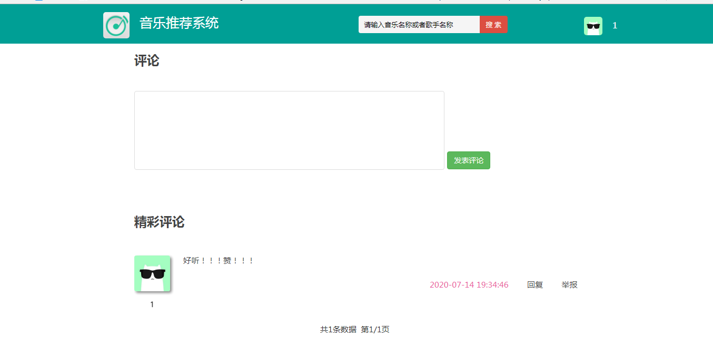Viewport: 713px width, 337px height.
Task: Click the magnifier-red 搜索 search button
Action: click(x=493, y=24)
